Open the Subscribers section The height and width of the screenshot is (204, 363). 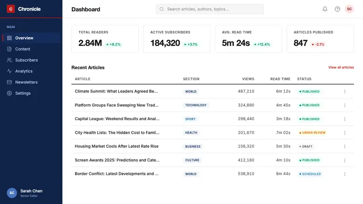tap(31, 60)
